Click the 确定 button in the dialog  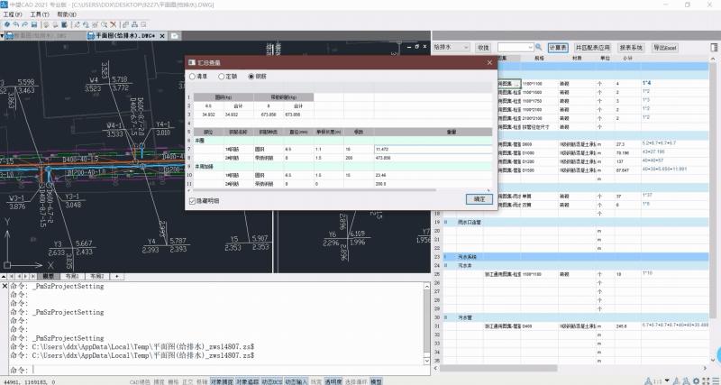[x=479, y=198]
